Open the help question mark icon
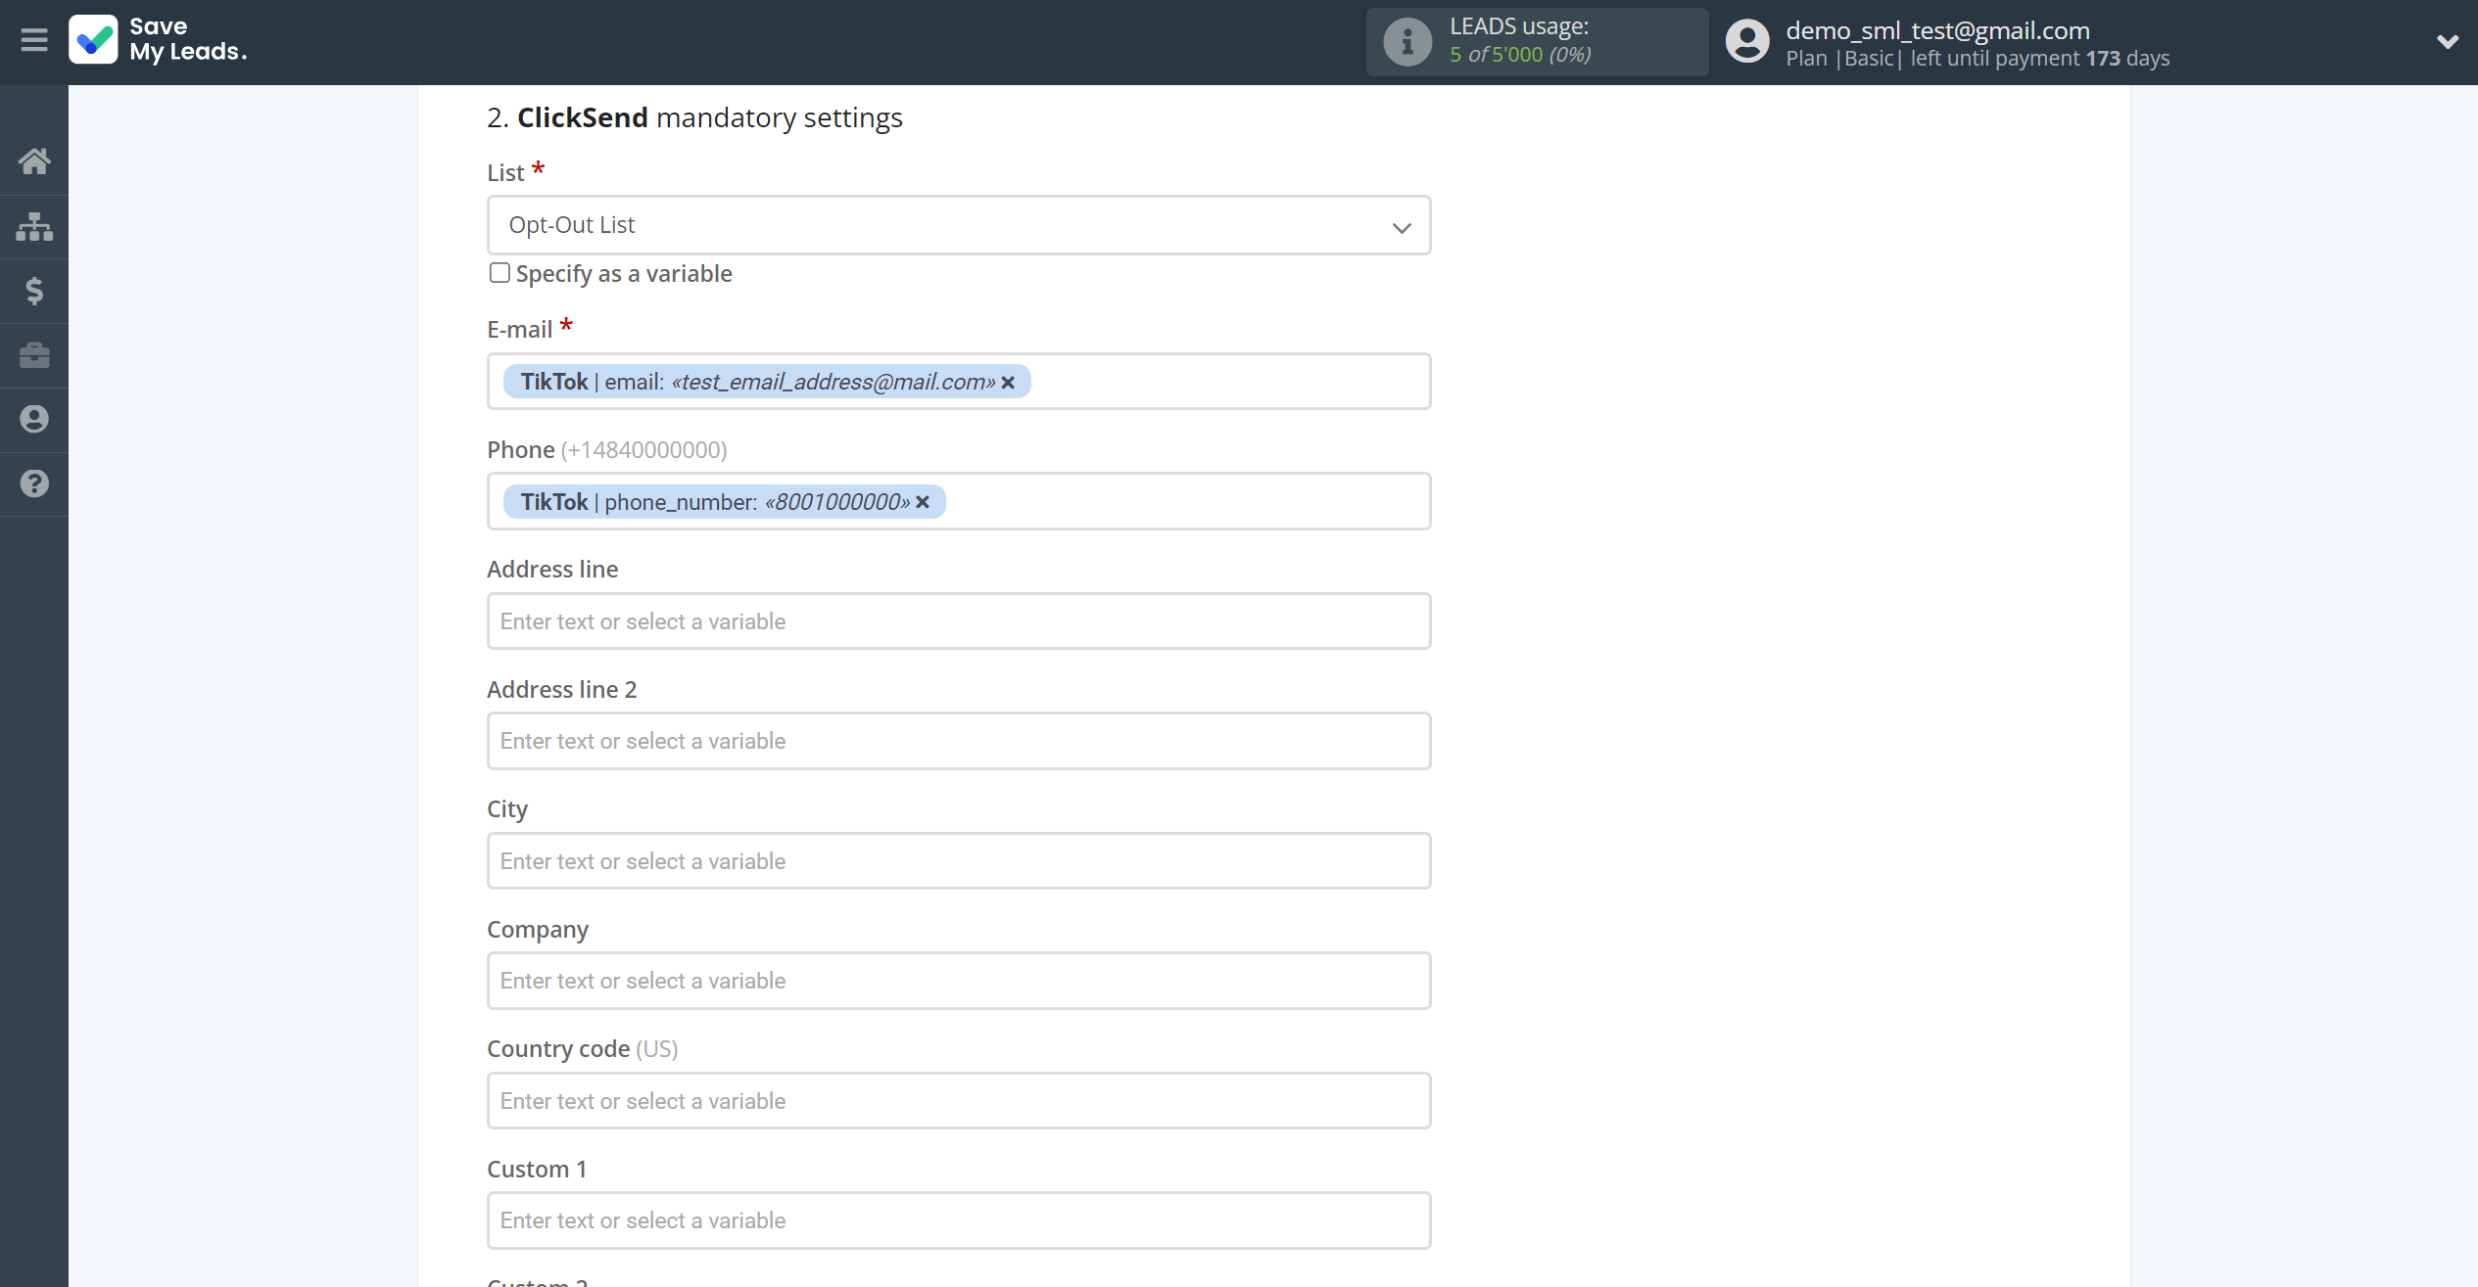Screen dimensions: 2478x1287 (x=34, y=483)
